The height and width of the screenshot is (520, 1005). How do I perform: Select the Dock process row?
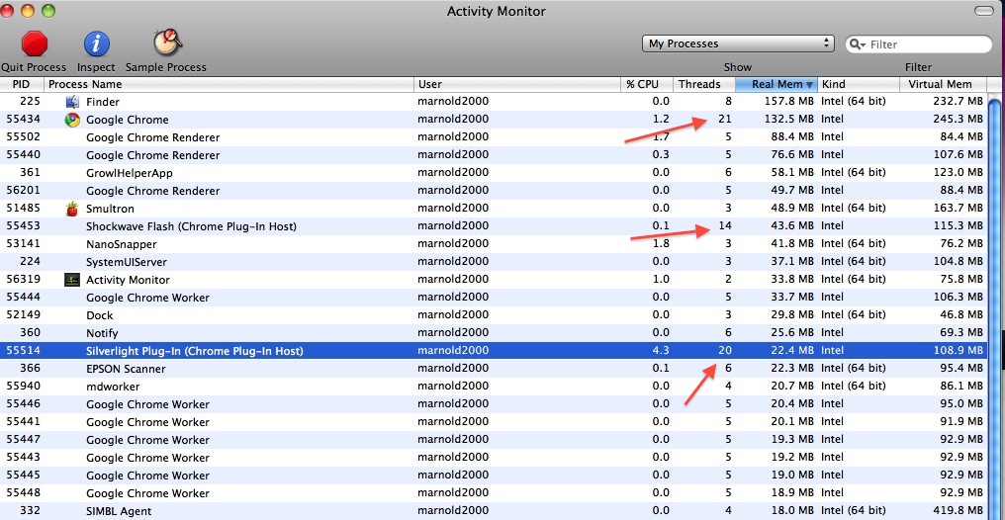pos(494,315)
